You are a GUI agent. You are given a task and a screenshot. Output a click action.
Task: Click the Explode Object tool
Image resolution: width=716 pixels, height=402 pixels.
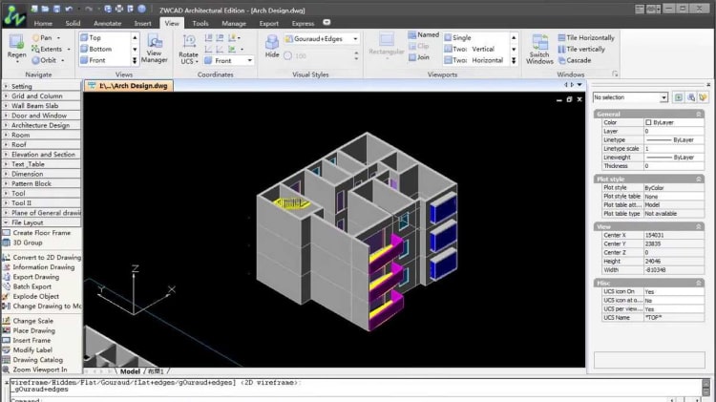pyautogui.click(x=36, y=296)
